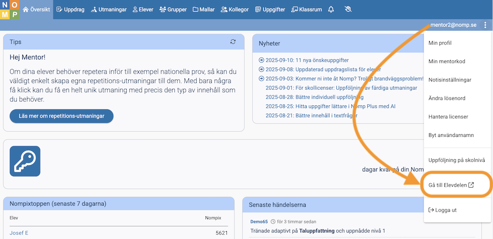Click Läs mer om repetitions-utmaningar button
493x239 pixels.
[61, 116]
